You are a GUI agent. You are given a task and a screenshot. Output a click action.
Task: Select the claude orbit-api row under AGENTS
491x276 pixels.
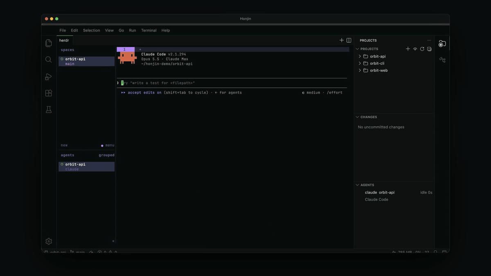tap(394, 192)
